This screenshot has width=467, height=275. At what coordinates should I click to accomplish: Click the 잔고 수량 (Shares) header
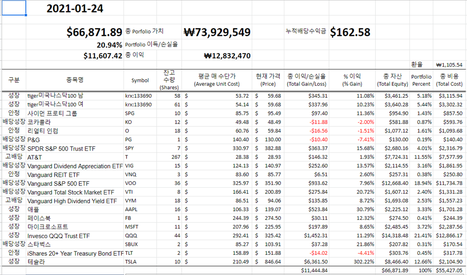pos(169,80)
